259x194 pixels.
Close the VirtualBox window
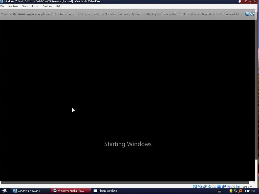point(255,1)
